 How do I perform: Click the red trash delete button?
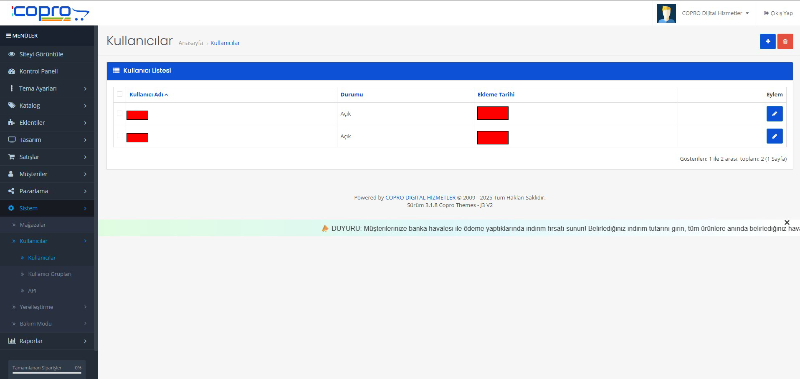coord(785,42)
